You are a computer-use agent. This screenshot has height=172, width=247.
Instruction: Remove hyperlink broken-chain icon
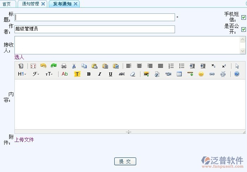[x=223, y=74]
